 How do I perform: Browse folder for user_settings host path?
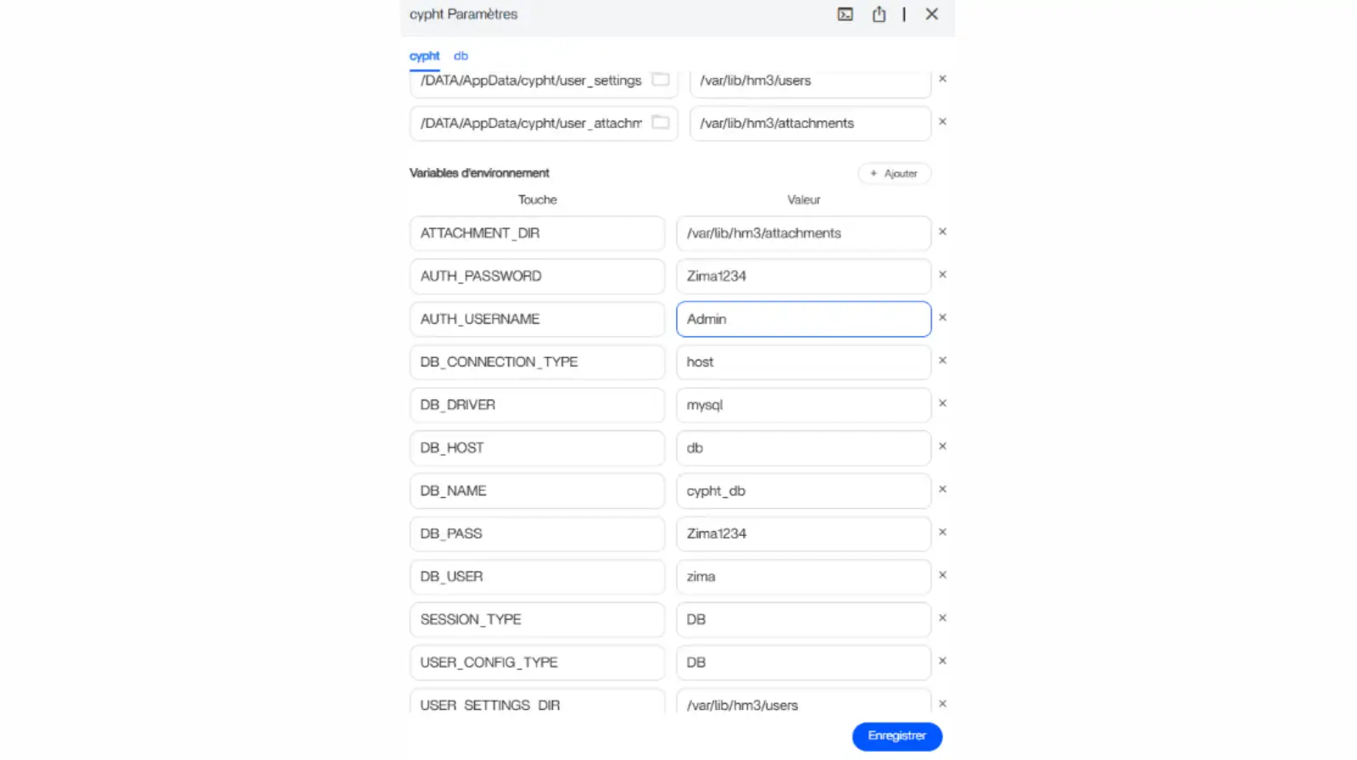coord(660,80)
